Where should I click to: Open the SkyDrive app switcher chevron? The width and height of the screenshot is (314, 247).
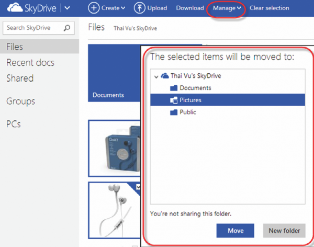tap(67, 8)
